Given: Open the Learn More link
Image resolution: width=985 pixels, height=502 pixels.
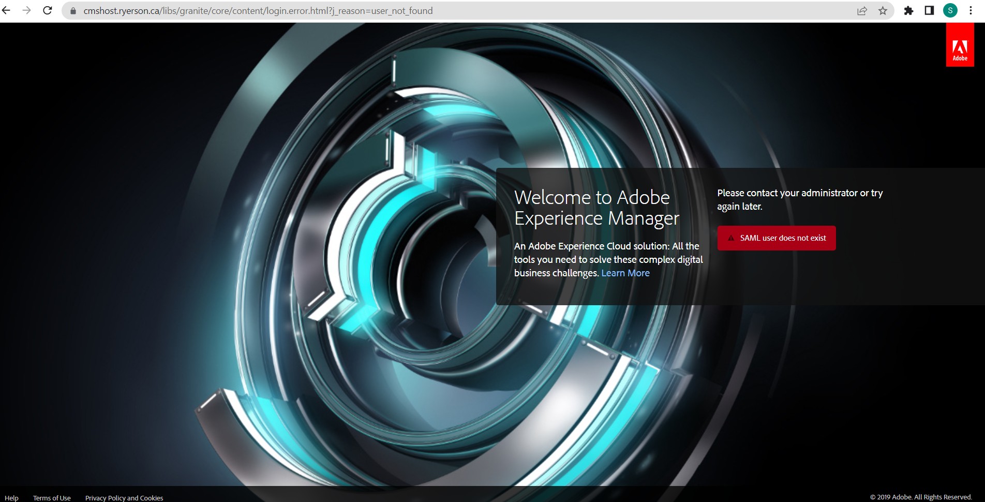Looking at the screenshot, I should pyautogui.click(x=625, y=273).
